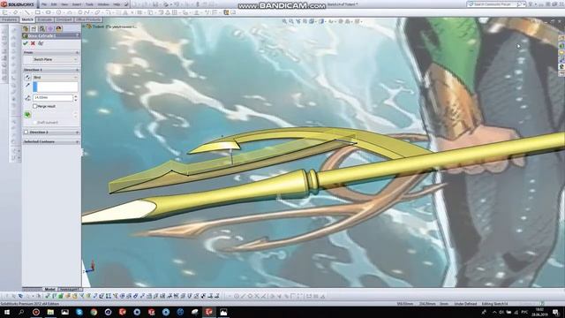The width and height of the screenshot is (565, 318).
Task: Increase depth with the up spinner arrow
Action: click(75, 96)
